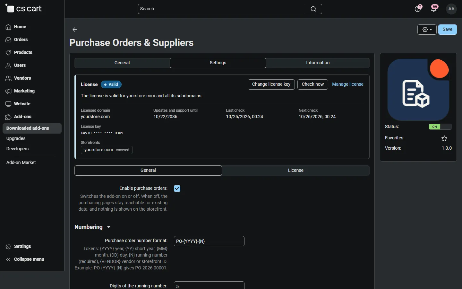The height and width of the screenshot is (289, 462).
Task: Click Change license key button
Action: point(271,84)
